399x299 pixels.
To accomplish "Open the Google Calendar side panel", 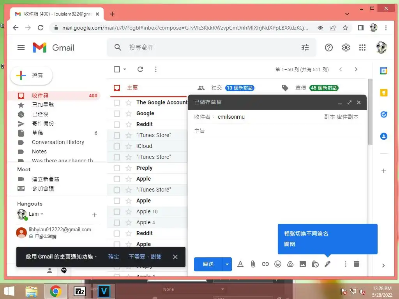I will 383,70.
